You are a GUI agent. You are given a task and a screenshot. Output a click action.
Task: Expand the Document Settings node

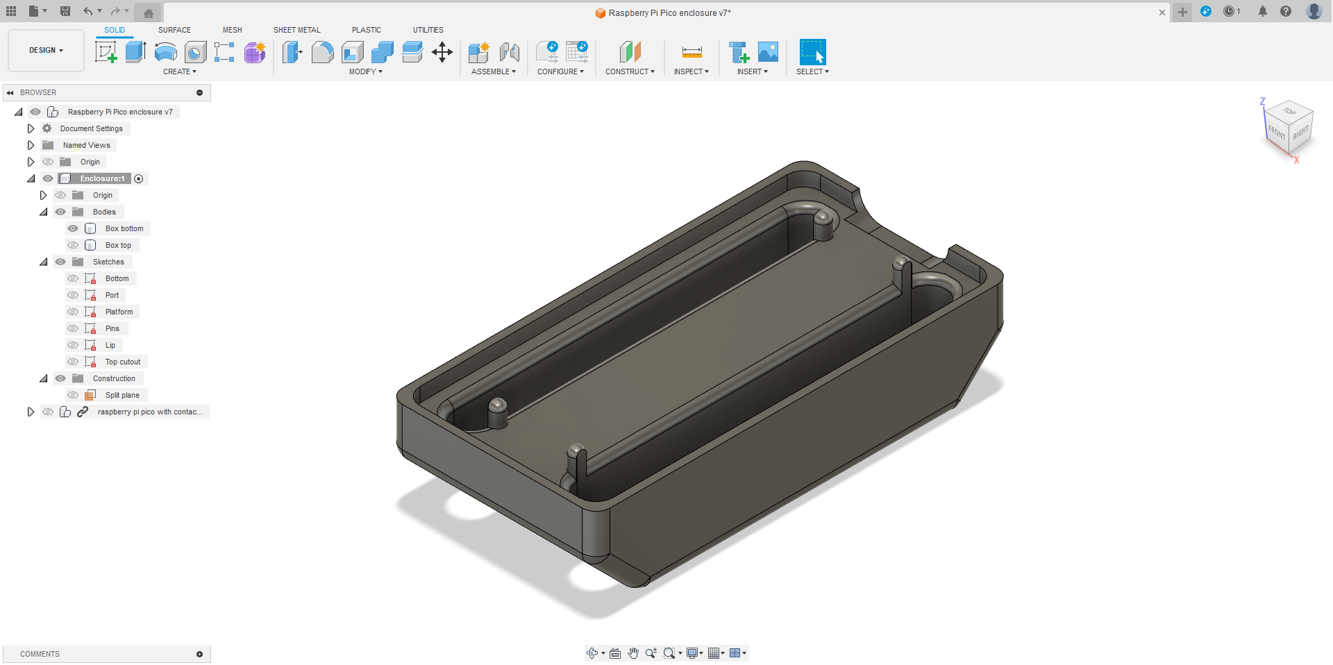coord(31,128)
